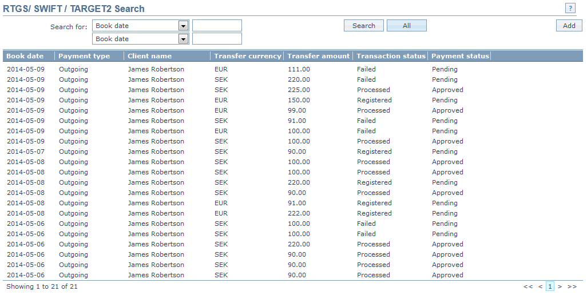Select the 111.00 transfer amount cell
The image size is (587, 295).
click(299, 69)
